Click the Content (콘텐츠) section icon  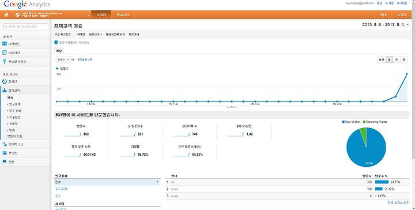coord(5,153)
